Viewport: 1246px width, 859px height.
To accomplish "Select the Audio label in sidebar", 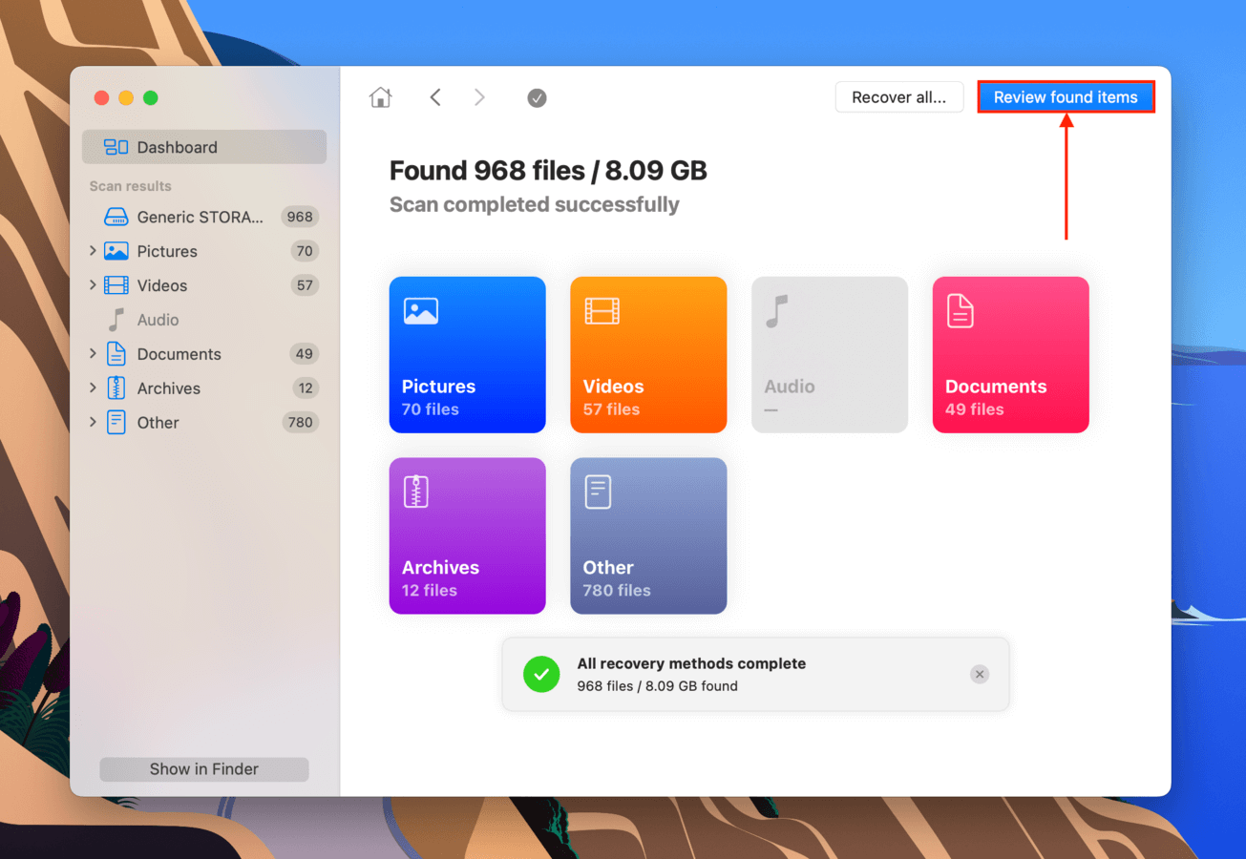I will pos(158,320).
